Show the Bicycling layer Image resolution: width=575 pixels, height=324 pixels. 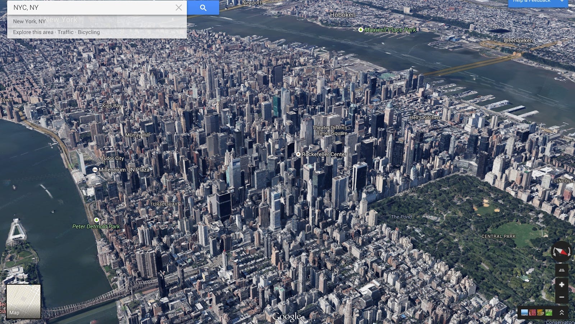(x=89, y=32)
